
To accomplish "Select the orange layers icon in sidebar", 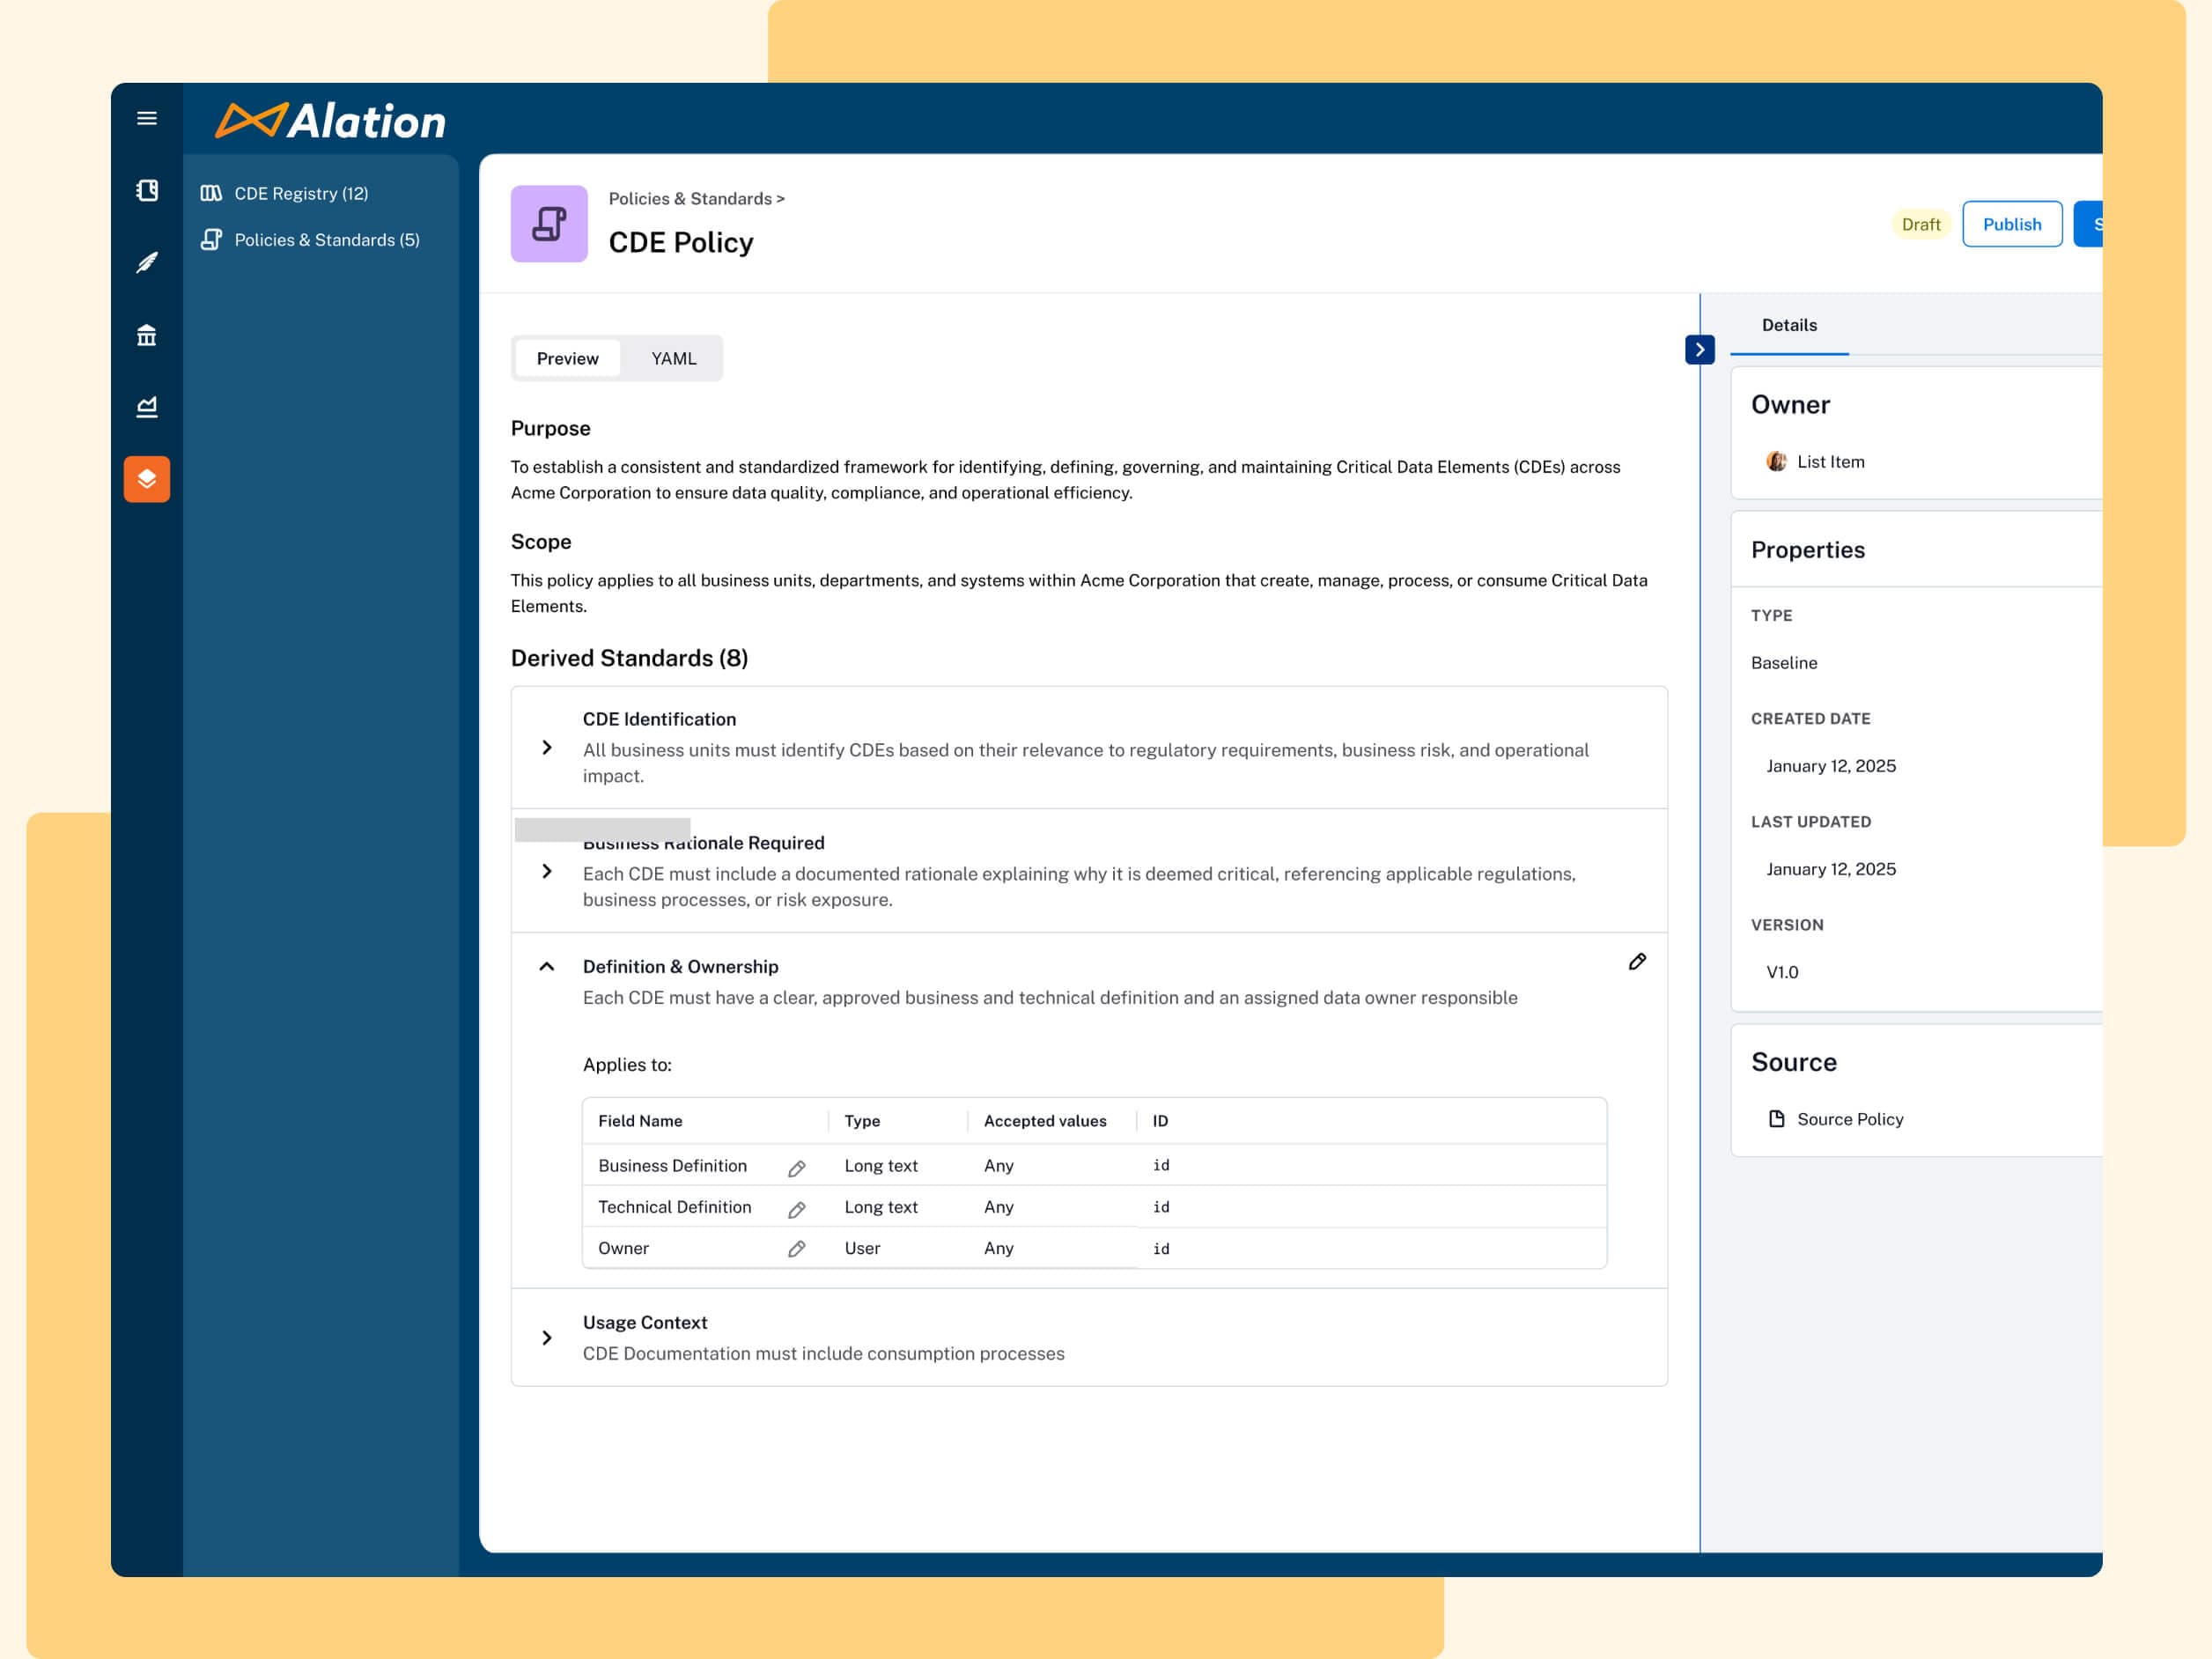I will point(146,478).
